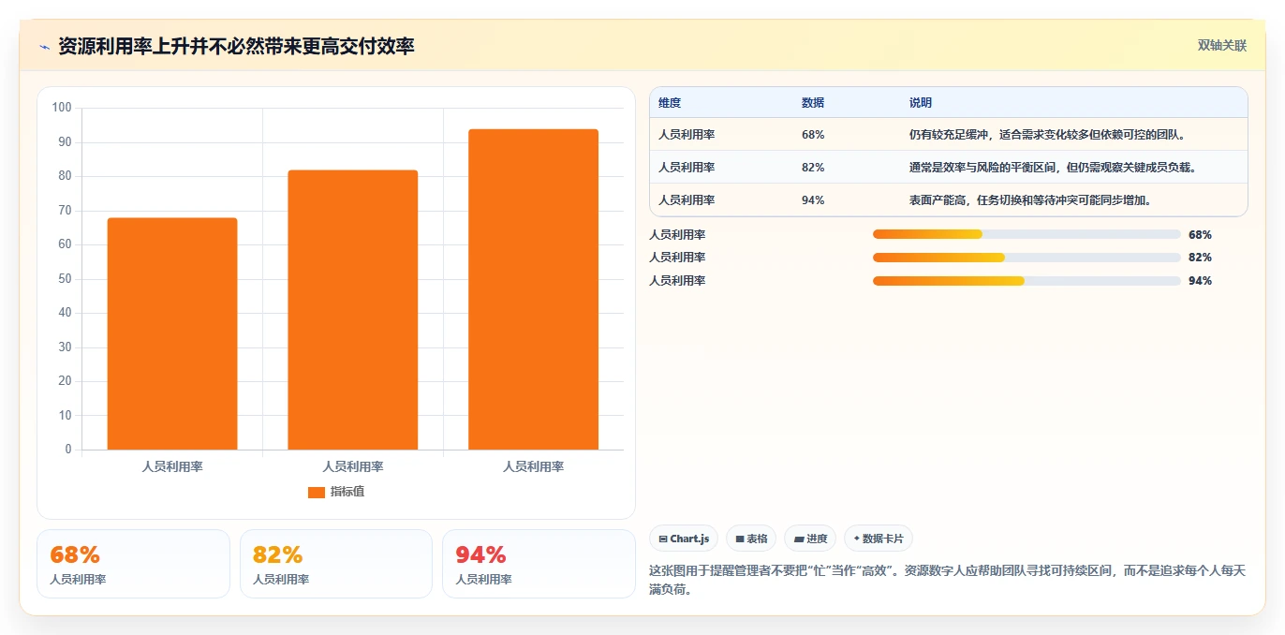Image resolution: width=1285 pixels, height=635 pixels.
Task: Click the icon inside the Chart.js chip
Action: (x=663, y=539)
